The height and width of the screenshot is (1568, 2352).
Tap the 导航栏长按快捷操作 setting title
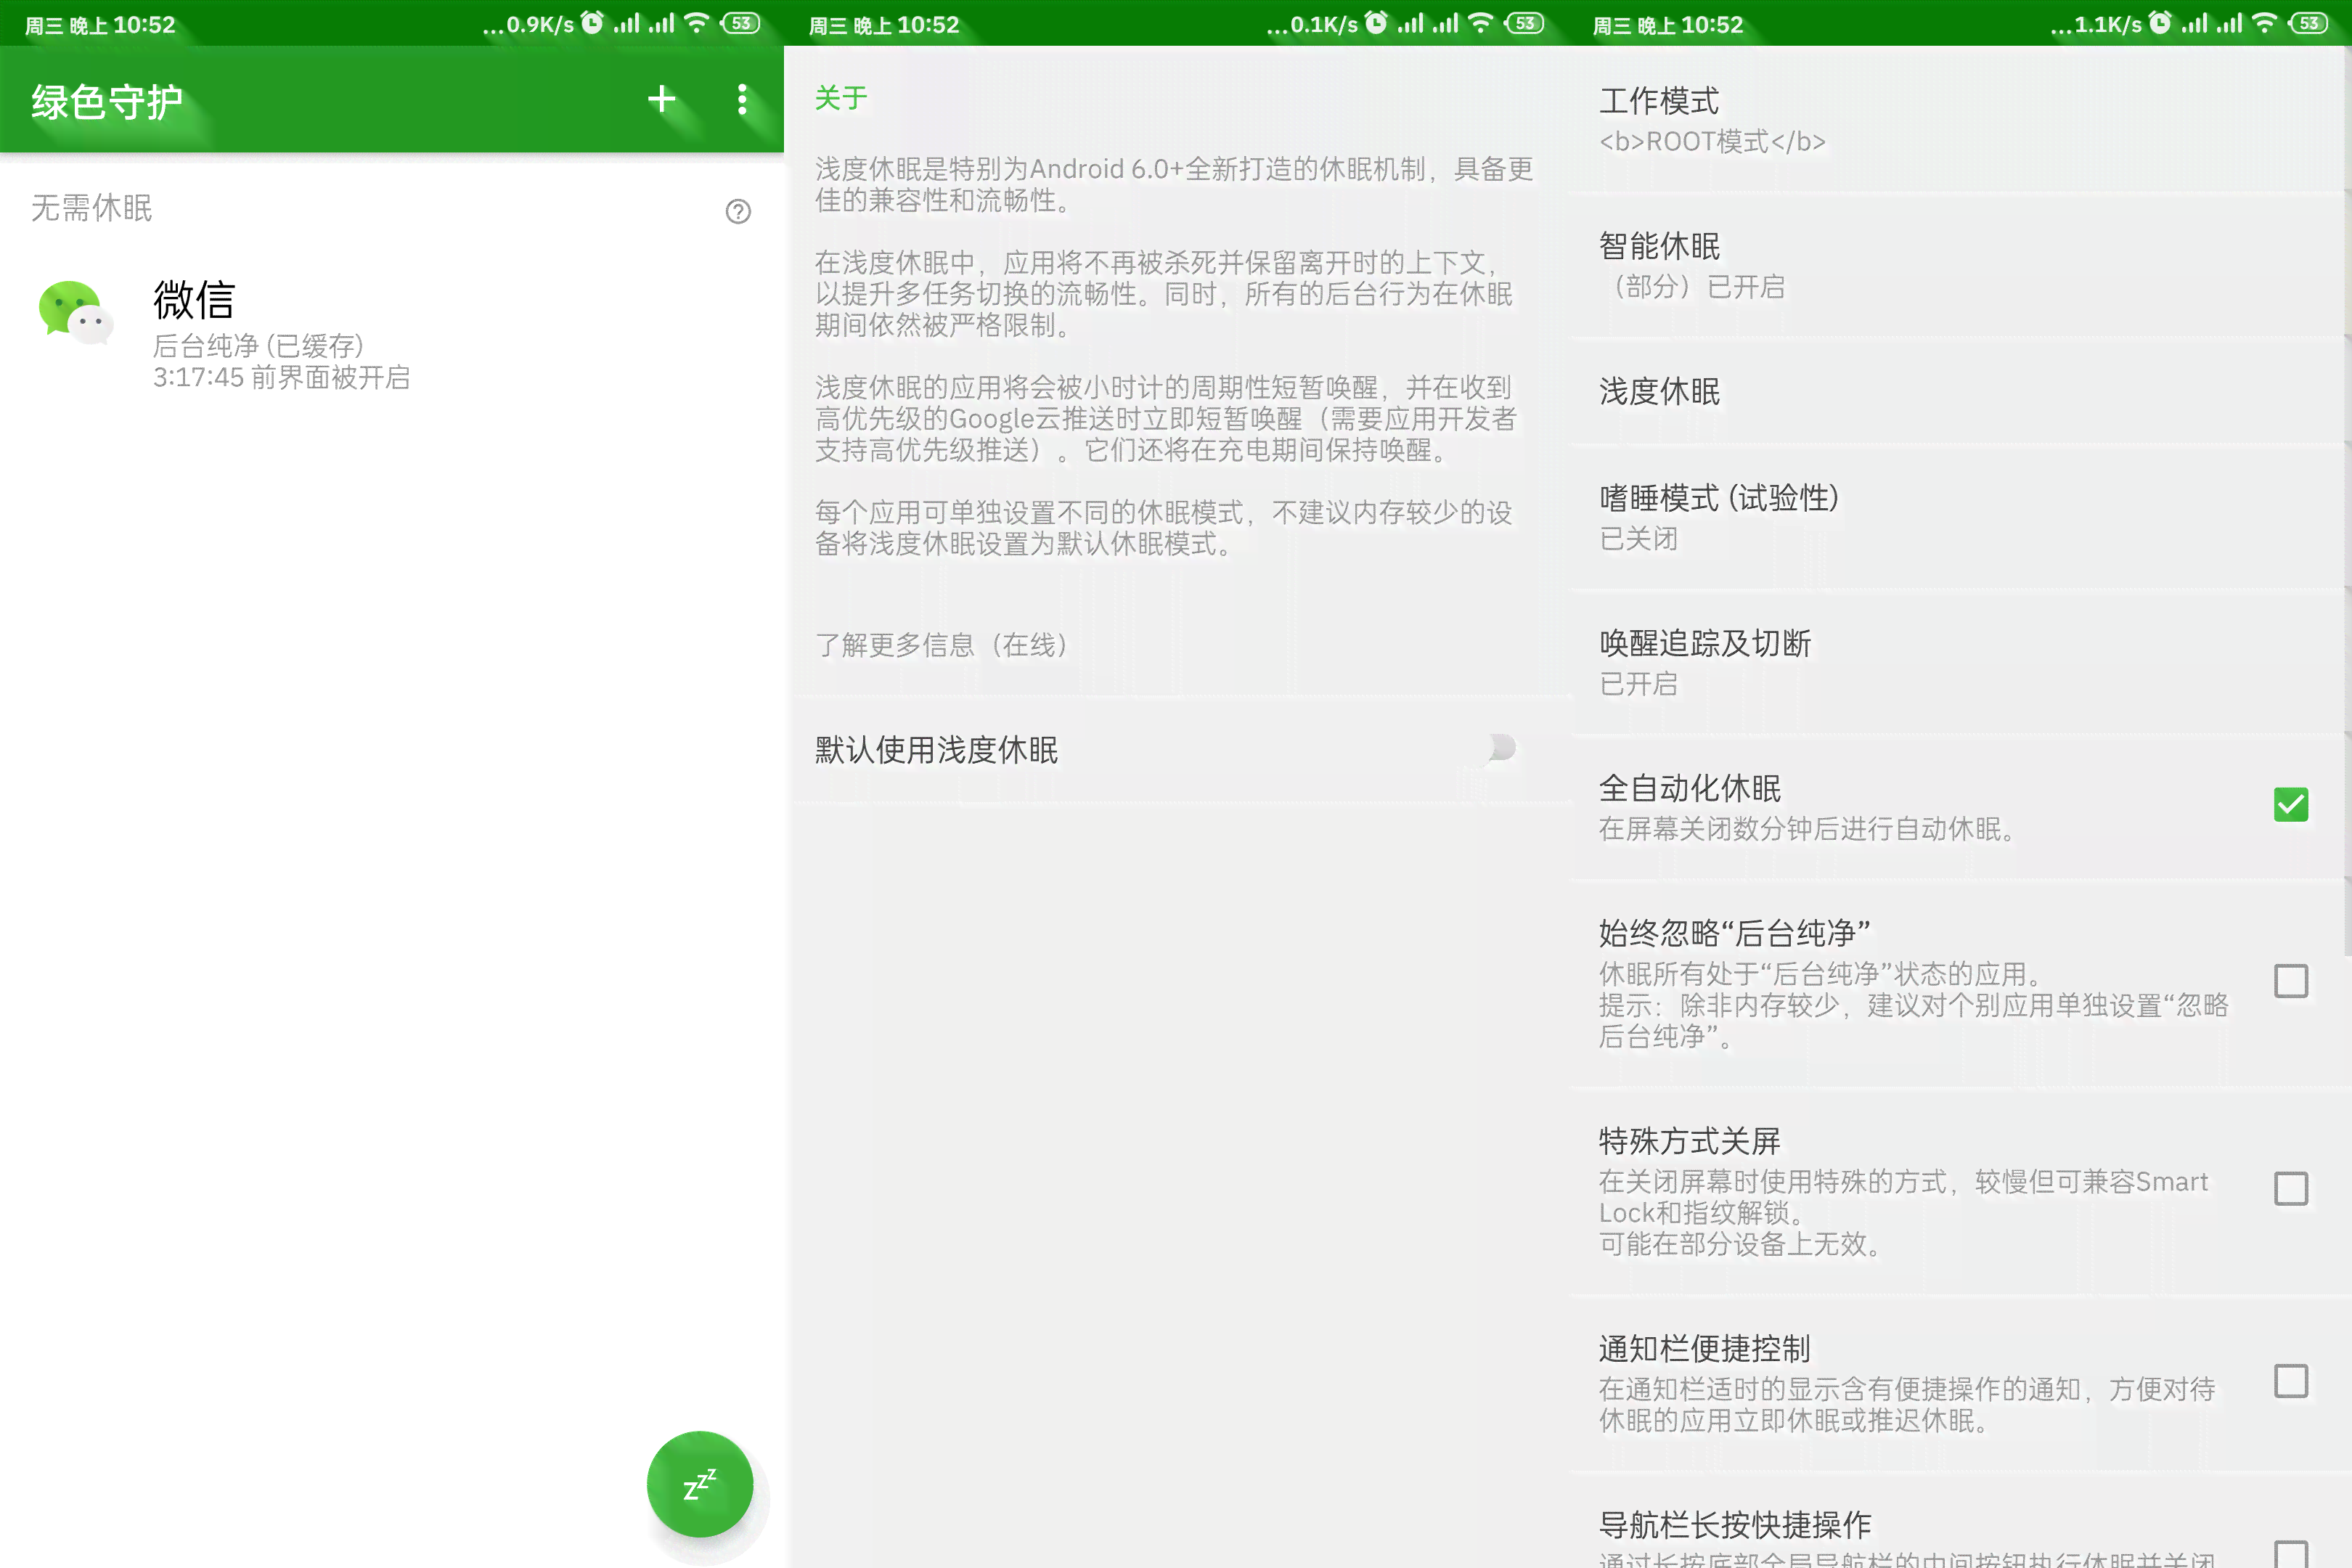tap(1735, 1525)
